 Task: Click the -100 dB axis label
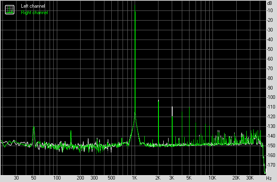coord(271,97)
